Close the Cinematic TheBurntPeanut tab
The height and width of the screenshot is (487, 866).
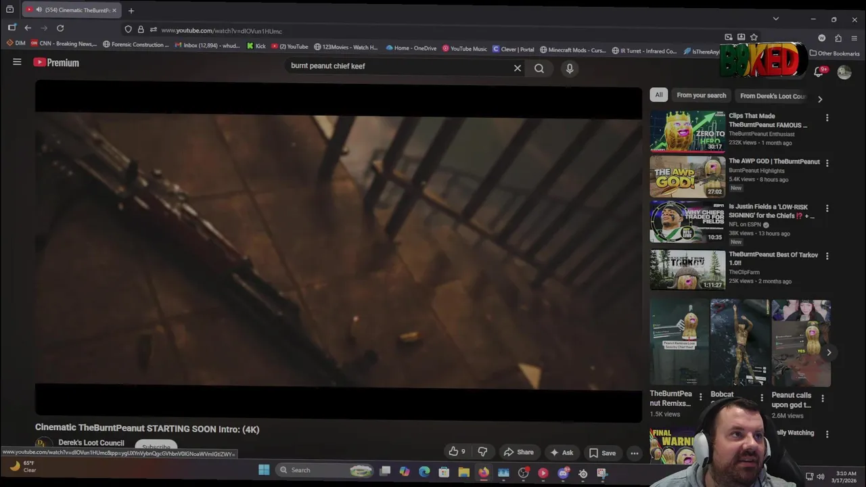(114, 10)
